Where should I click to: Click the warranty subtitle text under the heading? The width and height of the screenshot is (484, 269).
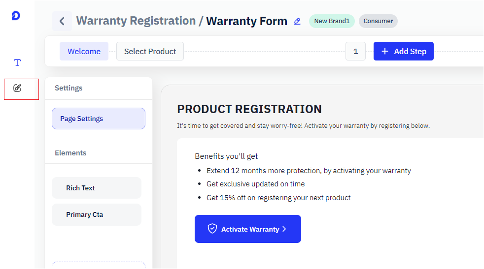click(303, 126)
